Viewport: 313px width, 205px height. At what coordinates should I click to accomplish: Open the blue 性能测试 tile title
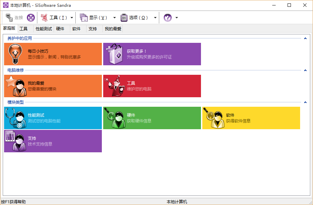(x=36, y=115)
